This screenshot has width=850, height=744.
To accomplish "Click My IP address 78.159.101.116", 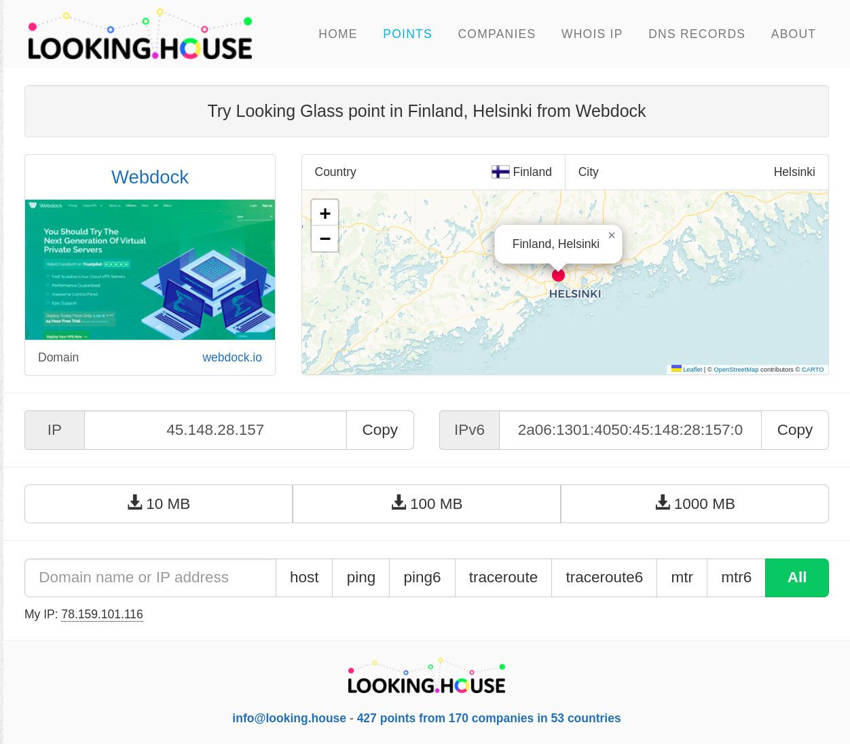I will [102, 614].
